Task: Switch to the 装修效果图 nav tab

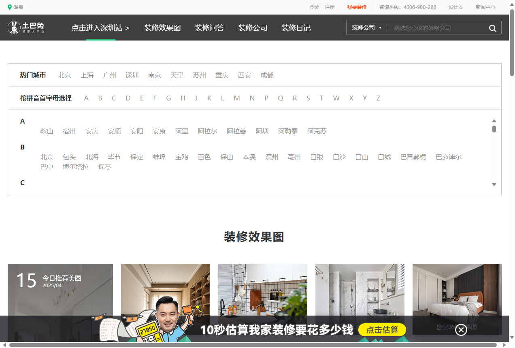Action: (x=162, y=28)
